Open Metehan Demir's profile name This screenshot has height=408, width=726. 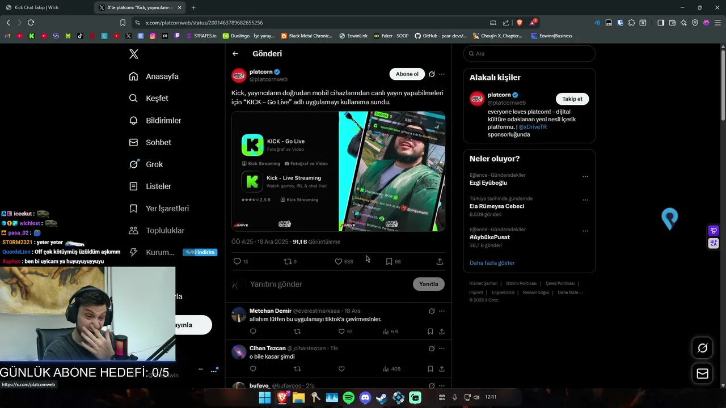(271, 311)
